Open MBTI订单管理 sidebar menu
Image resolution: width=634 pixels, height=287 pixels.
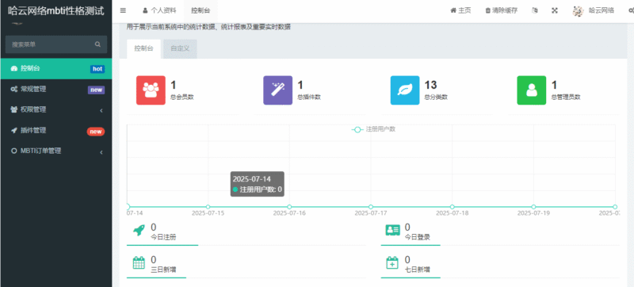55,151
